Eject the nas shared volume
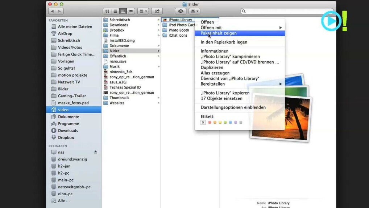The width and height of the screenshot is (369, 208). tap(96, 152)
